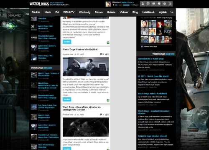Click the globe icon in header
The height and width of the screenshot is (150, 209).
[159, 4]
